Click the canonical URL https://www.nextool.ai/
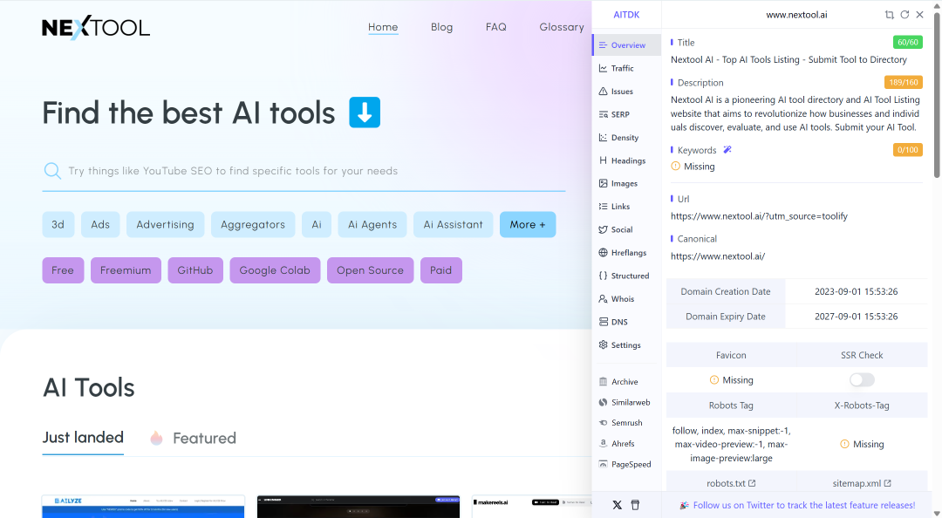942x518 pixels. click(x=718, y=256)
